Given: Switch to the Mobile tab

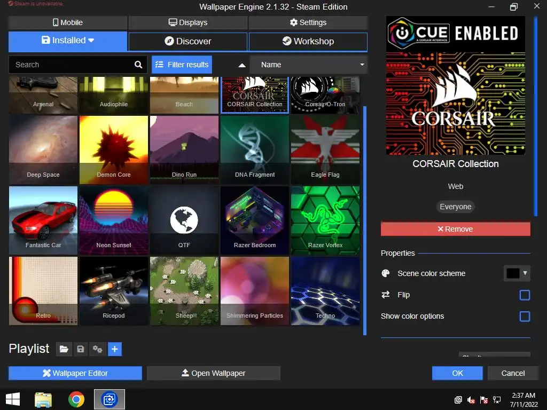Looking at the screenshot, I should 68,22.
